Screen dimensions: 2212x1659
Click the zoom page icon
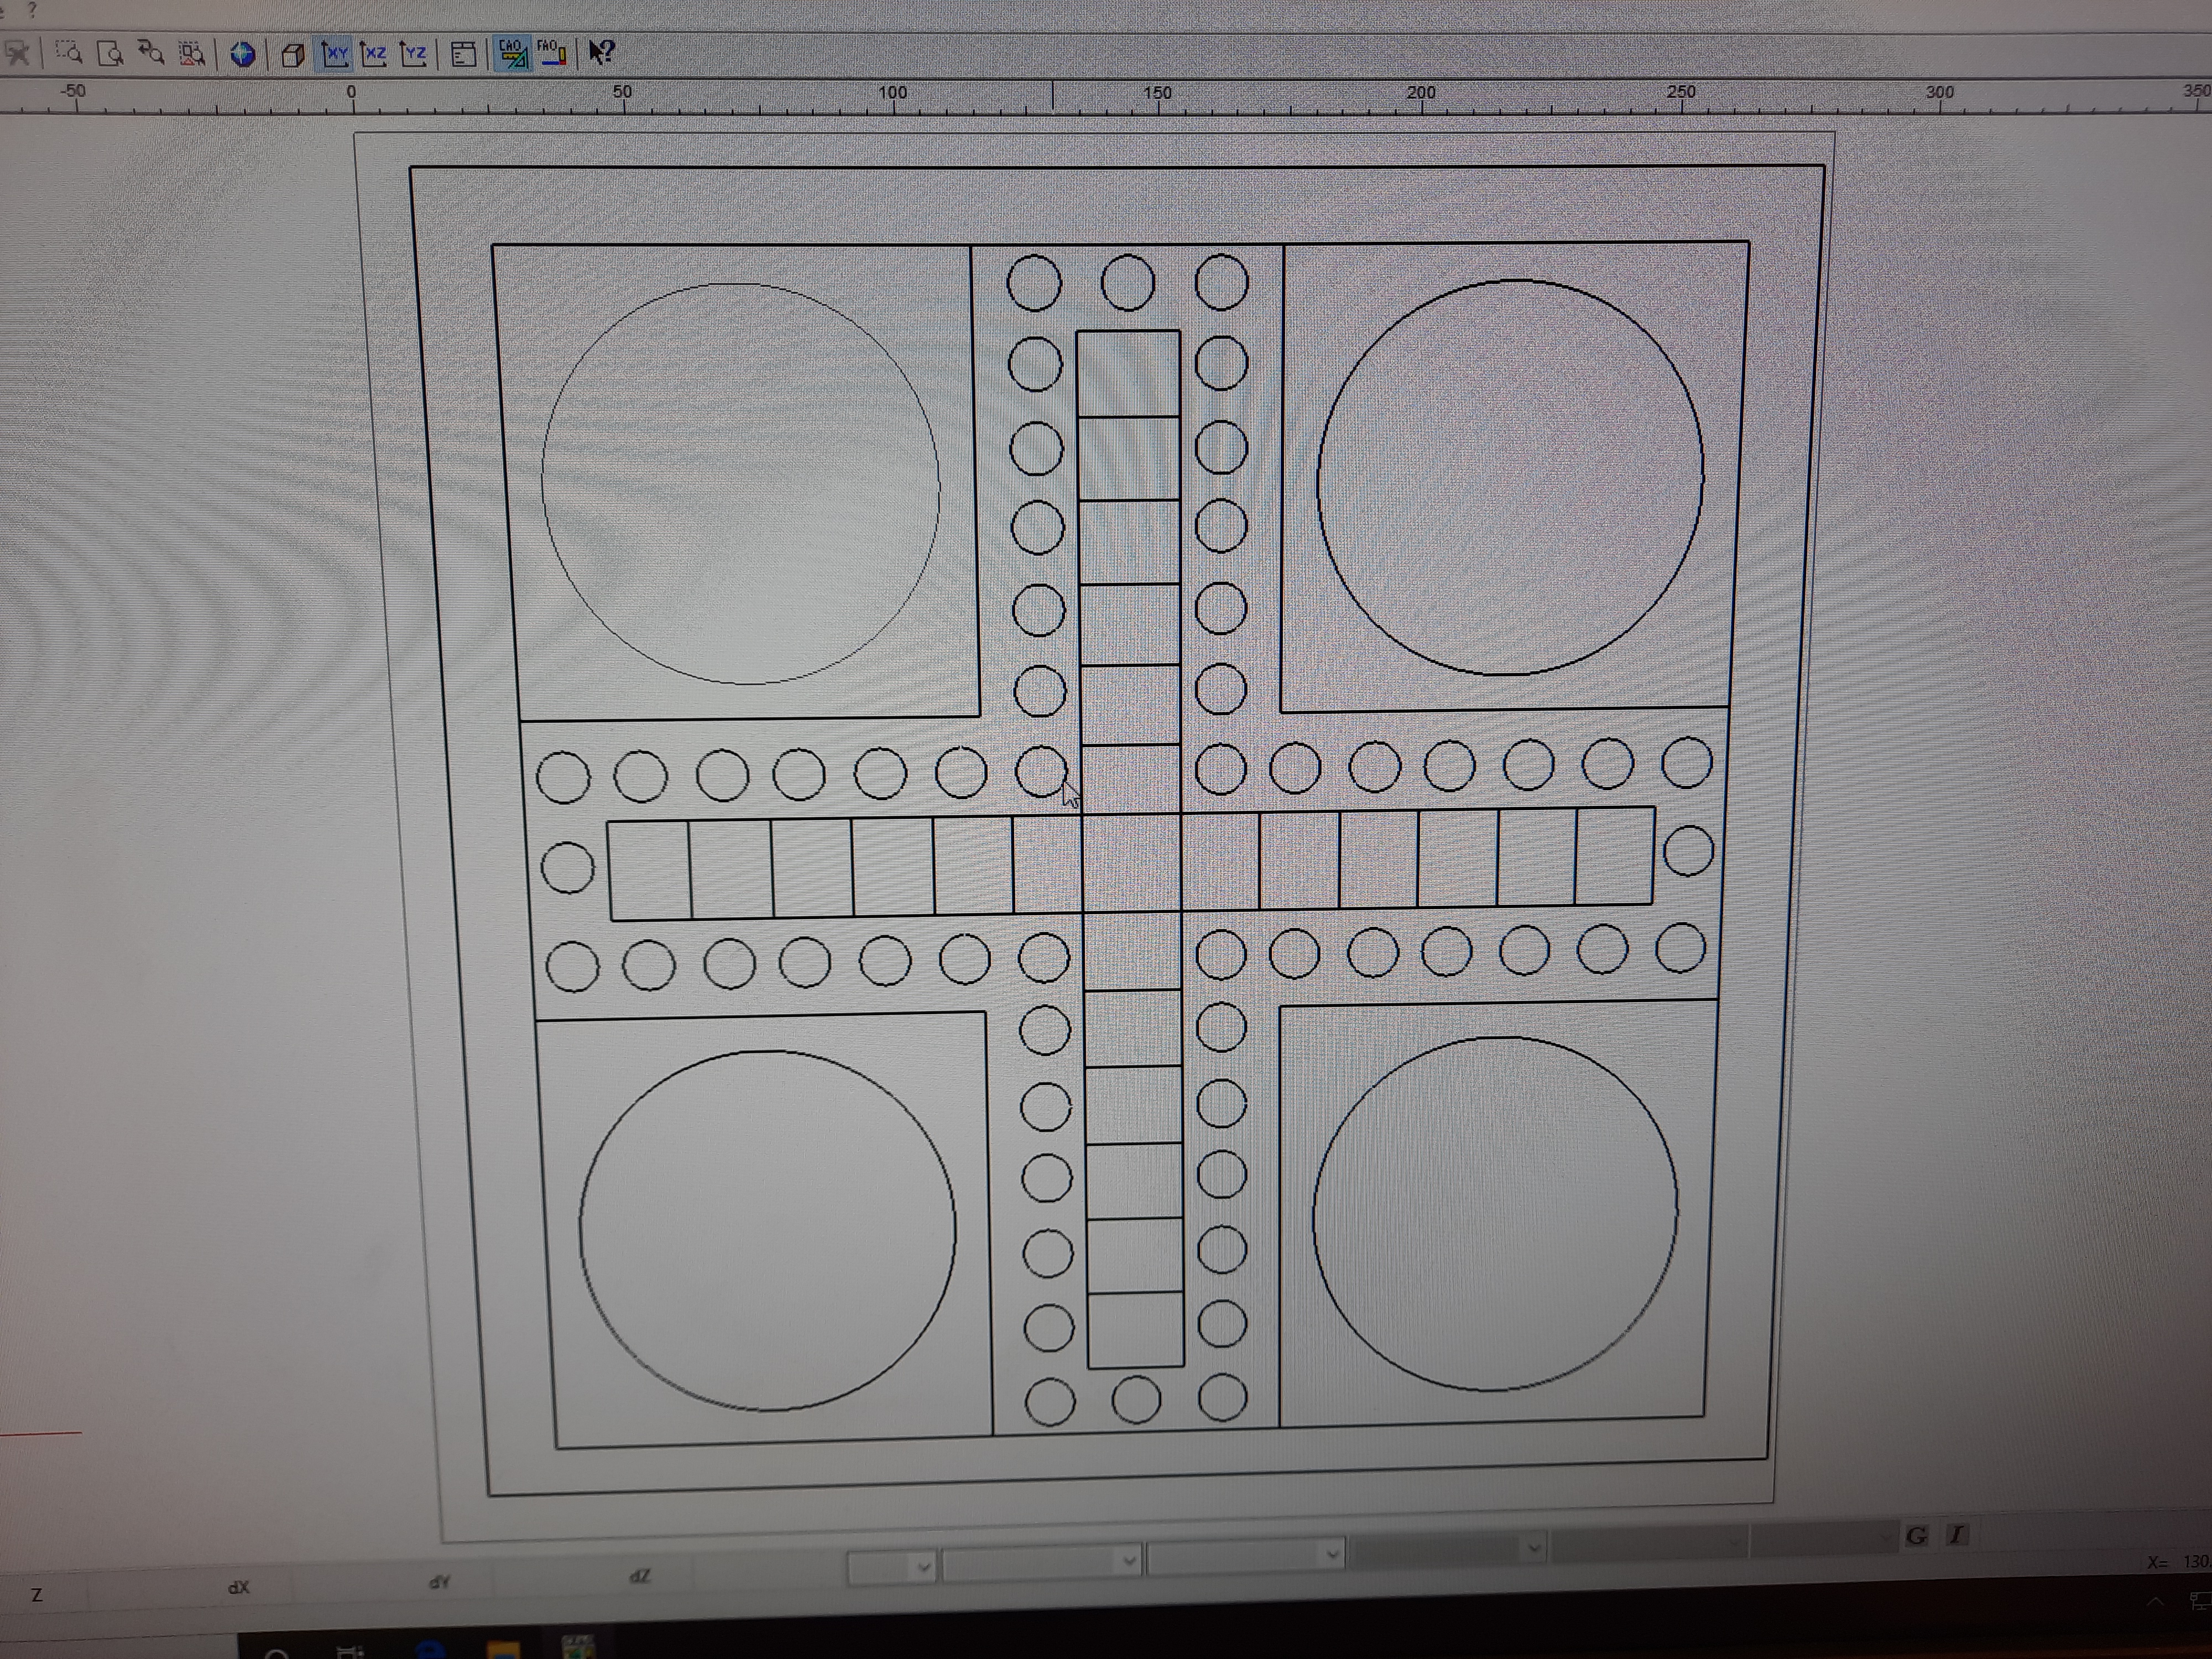(111, 52)
